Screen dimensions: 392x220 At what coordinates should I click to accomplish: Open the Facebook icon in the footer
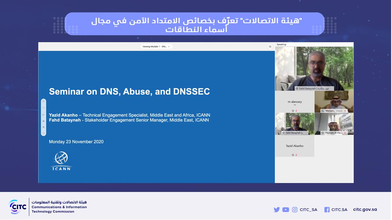[327, 210]
